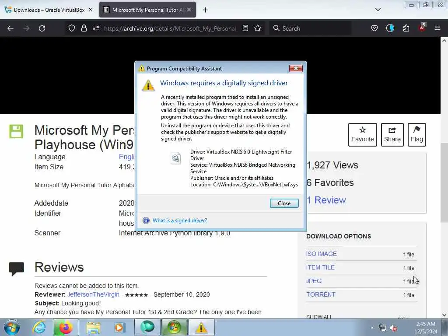Open the Windows Start button

point(11,327)
